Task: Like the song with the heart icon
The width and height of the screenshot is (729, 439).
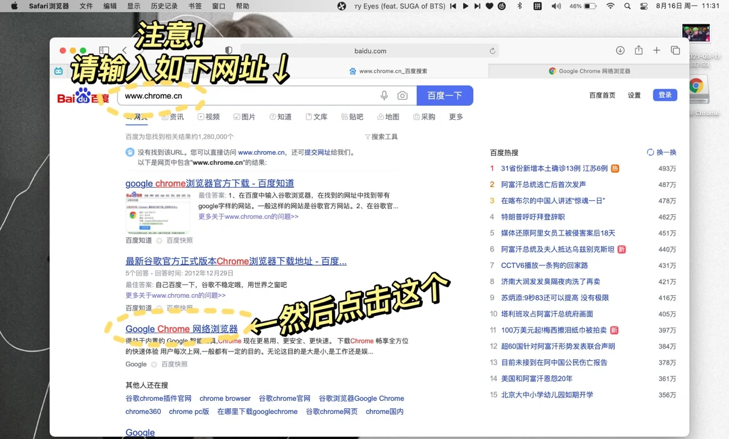Action: (490, 6)
